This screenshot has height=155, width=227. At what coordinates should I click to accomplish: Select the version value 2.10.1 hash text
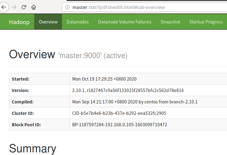(x=128, y=90)
